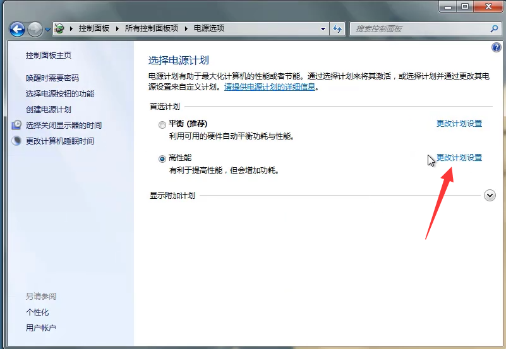Select the 高性能 power plan radio button
Viewport: 506px width, 349px height.
[162, 159]
